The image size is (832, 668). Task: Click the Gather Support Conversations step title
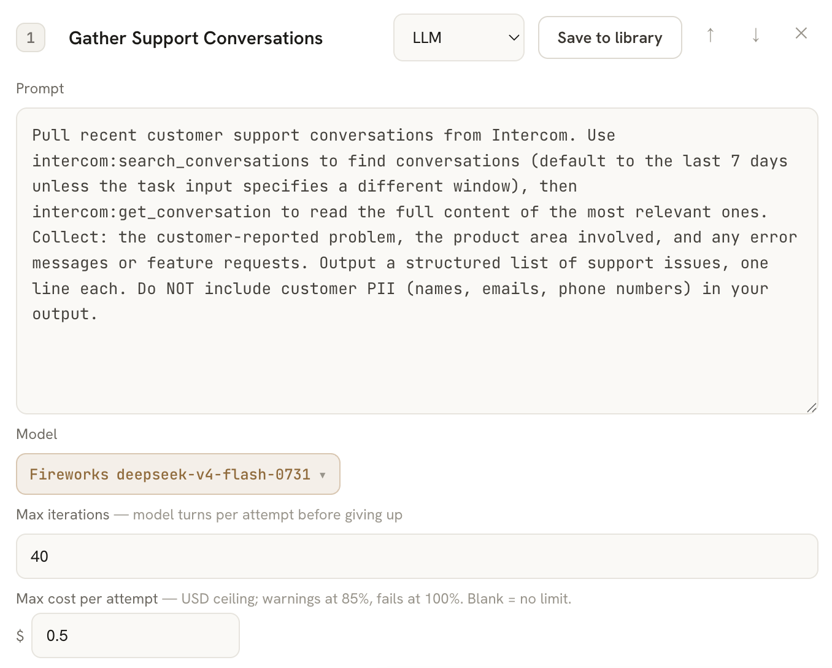click(196, 38)
